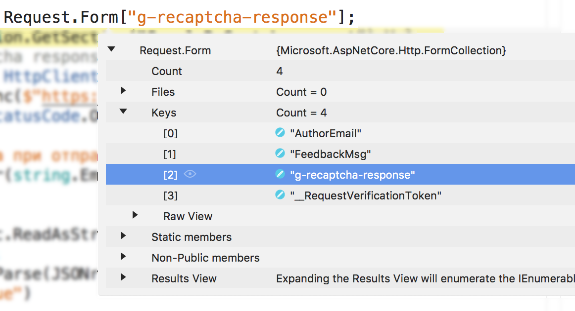
Task: Click the Results View description text
Action: click(426, 279)
